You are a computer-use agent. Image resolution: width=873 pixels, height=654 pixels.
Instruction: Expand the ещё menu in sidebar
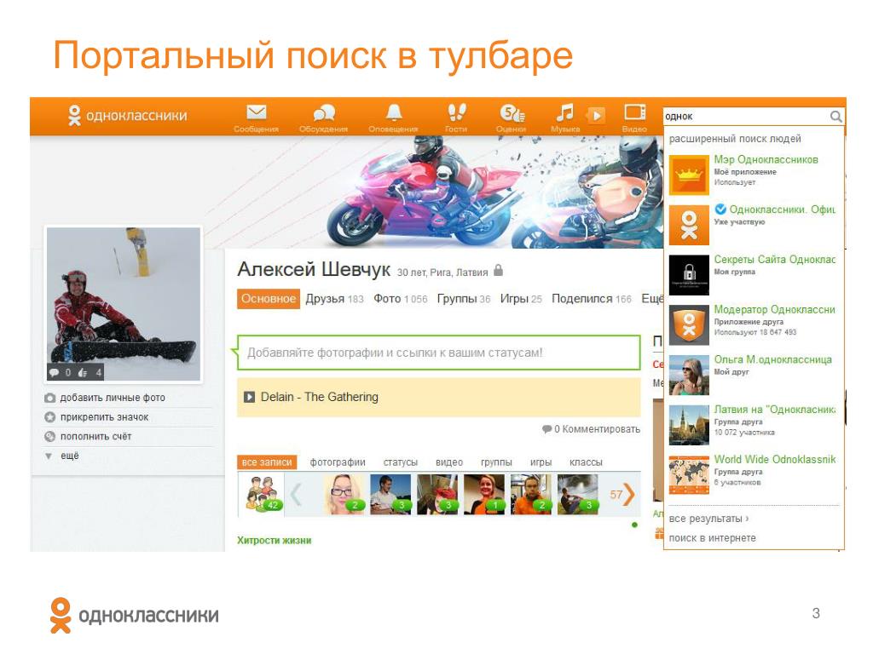[x=69, y=456]
